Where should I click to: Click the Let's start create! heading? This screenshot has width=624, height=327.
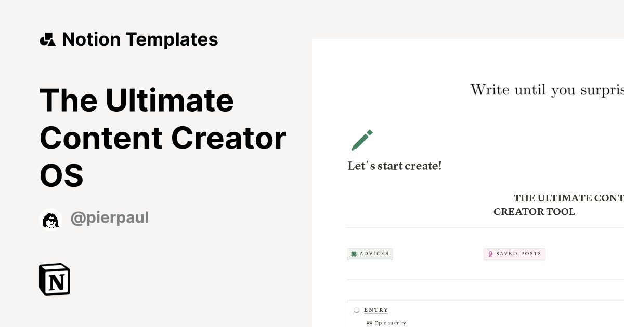click(394, 166)
